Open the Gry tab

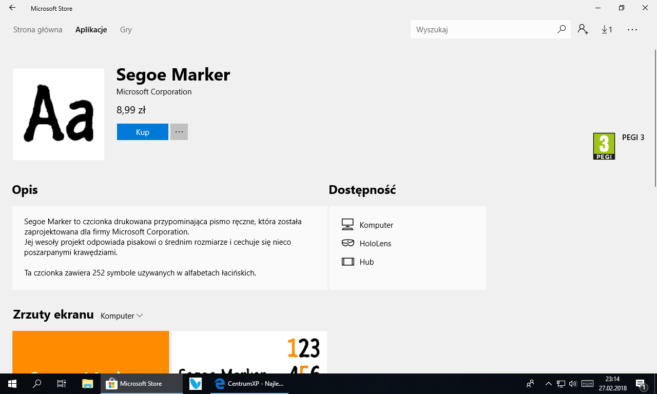(126, 30)
